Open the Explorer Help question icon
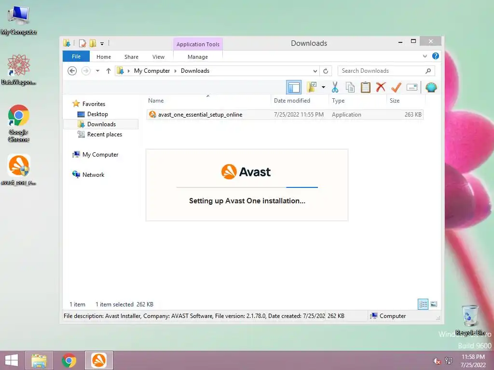Screen dimensions: 494x370 tap(436, 56)
